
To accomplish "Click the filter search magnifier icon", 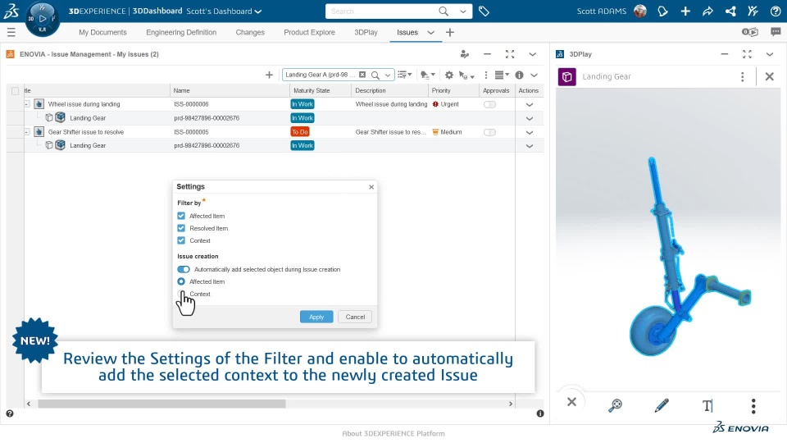I will tap(375, 75).
